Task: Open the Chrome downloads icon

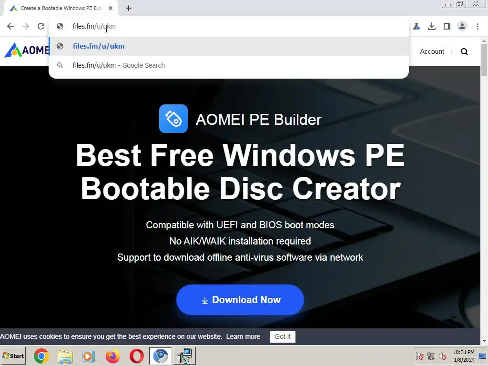Action: click(x=432, y=26)
